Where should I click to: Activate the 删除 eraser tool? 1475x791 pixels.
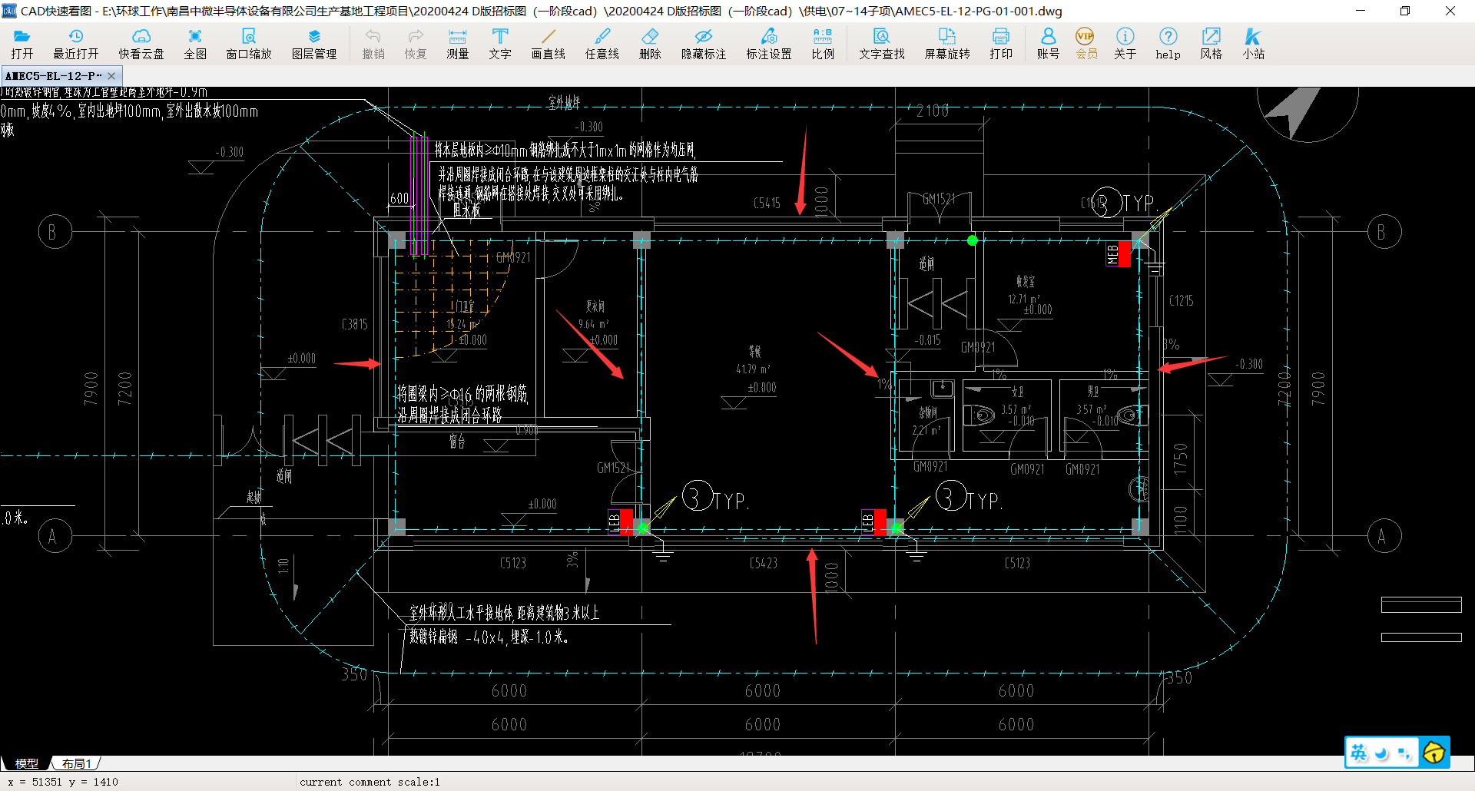[650, 44]
